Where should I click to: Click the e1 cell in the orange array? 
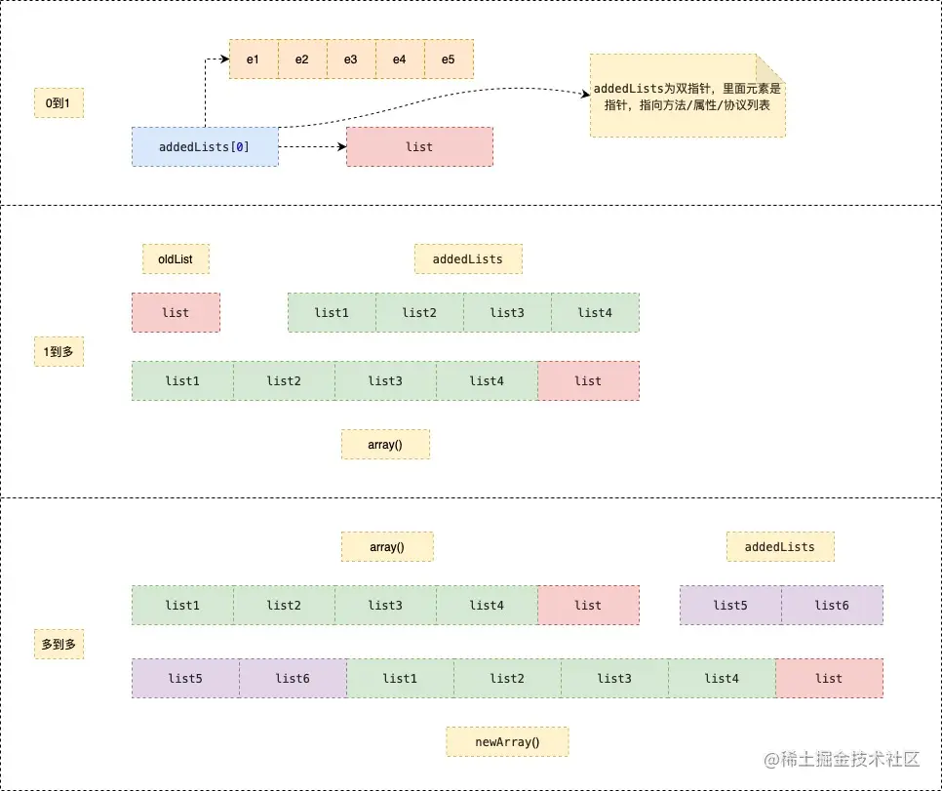point(254,59)
